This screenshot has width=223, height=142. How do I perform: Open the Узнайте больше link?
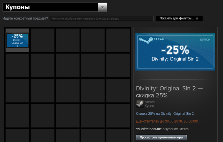pos(149,129)
